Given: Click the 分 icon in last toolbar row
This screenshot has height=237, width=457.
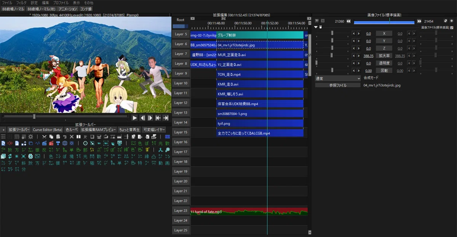Looking at the screenshot, I should [x=24, y=169].
